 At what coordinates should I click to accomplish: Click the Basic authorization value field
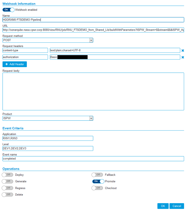(x=115, y=57)
